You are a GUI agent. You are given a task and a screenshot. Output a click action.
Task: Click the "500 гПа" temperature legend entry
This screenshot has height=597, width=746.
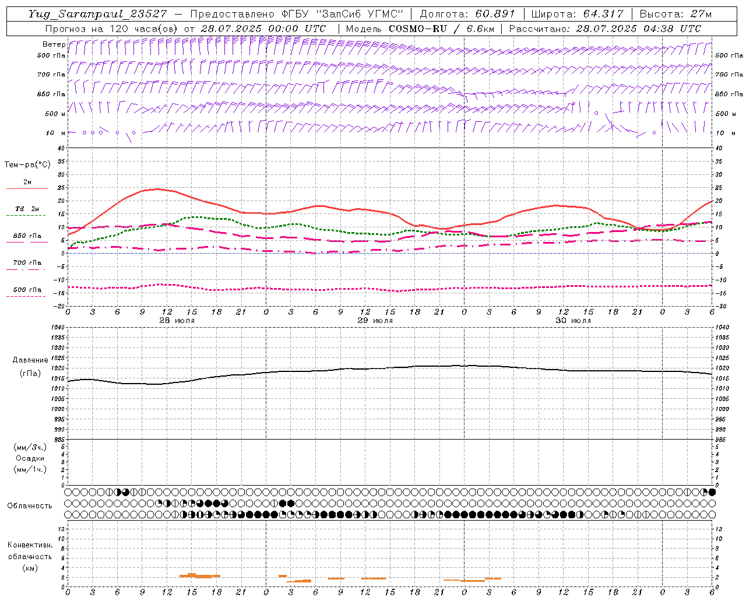27,290
